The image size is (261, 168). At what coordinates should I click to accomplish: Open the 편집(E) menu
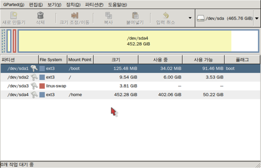(x=36, y=4)
